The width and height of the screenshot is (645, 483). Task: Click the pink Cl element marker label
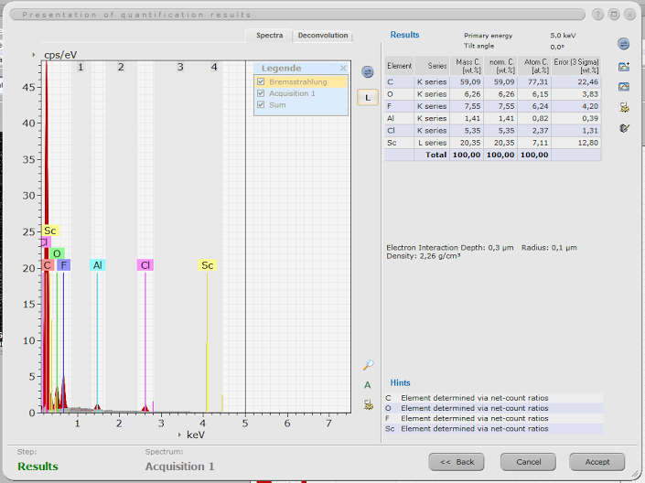(x=145, y=265)
